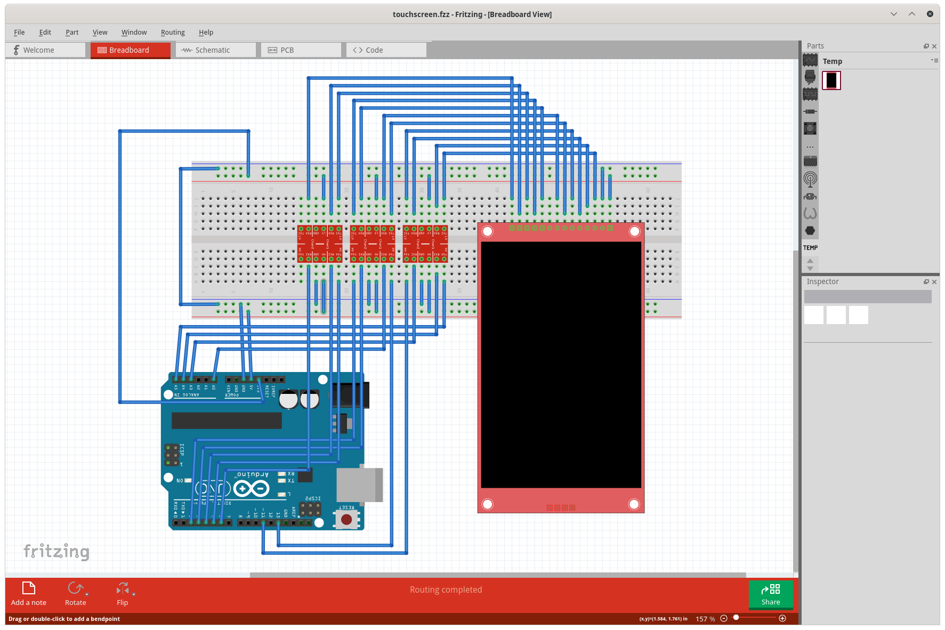The height and width of the screenshot is (630, 945).
Task: Click the Share button
Action: [x=770, y=595]
